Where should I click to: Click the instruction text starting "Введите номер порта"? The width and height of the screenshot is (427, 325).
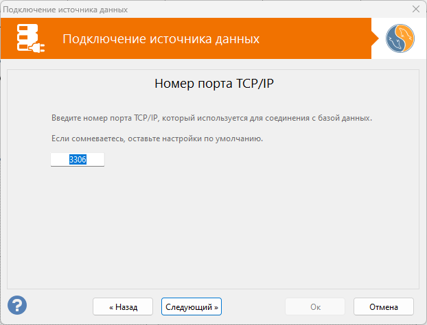(211, 118)
